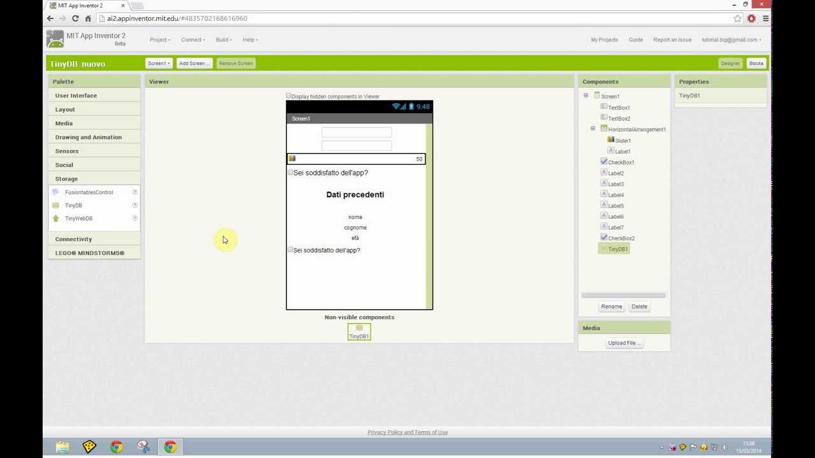
Task: Open help for TinyDB component
Action: (x=134, y=205)
